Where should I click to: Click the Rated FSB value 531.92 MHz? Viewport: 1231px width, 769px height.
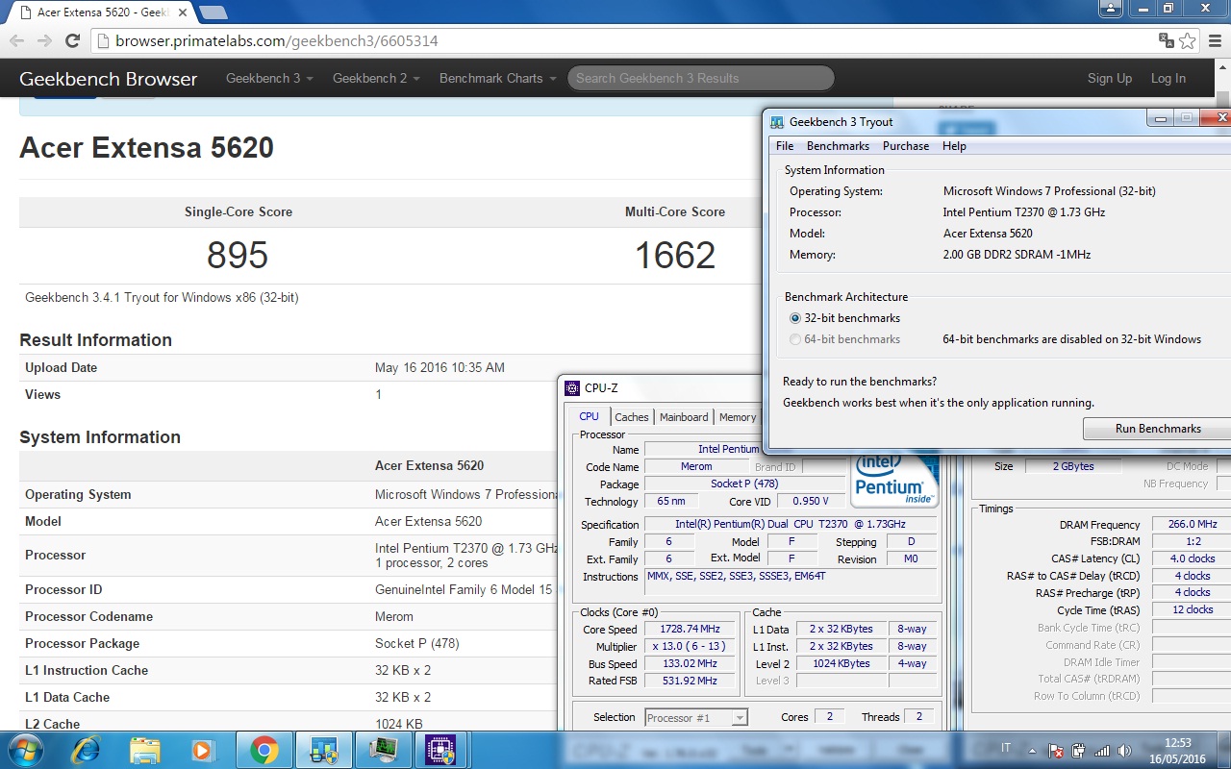coord(689,681)
